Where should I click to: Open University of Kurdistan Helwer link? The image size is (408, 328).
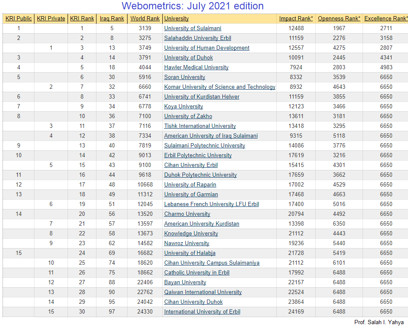click(x=201, y=97)
